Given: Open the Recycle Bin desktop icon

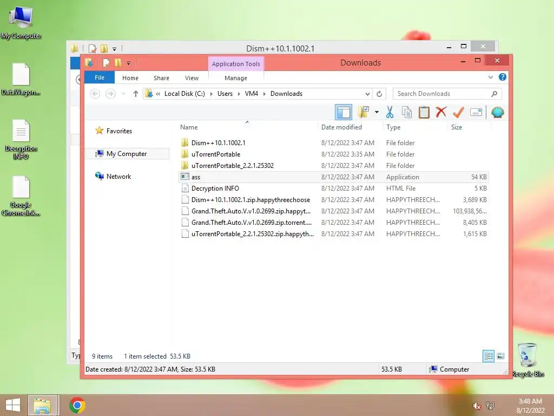Looking at the screenshot, I should (x=527, y=360).
